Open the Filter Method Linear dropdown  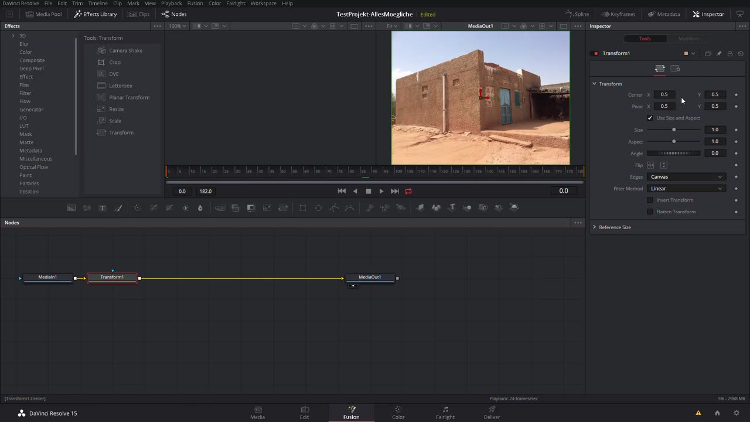[686, 188]
